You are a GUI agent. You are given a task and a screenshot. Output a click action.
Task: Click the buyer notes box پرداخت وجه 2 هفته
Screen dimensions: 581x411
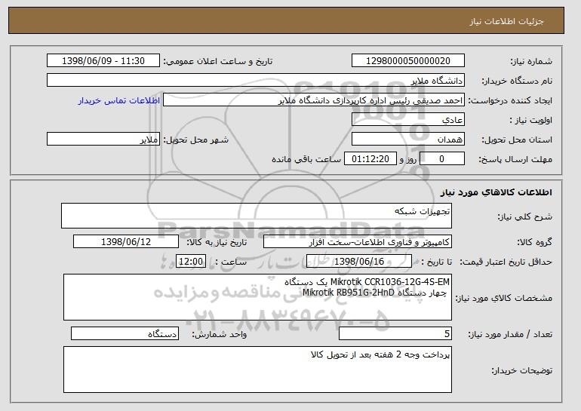click(x=257, y=370)
